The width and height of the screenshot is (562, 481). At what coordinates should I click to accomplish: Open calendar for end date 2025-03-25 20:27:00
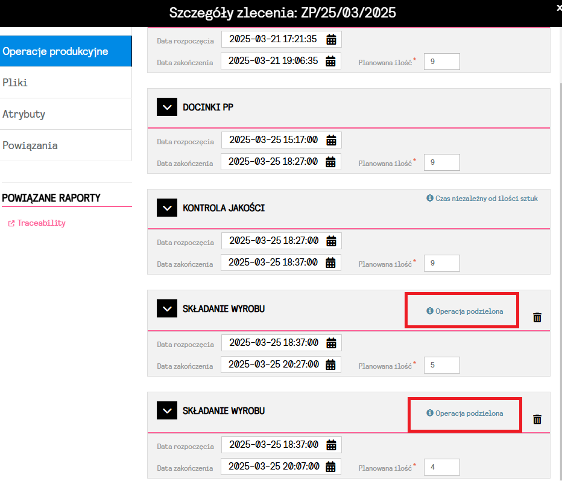click(x=330, y=365)
